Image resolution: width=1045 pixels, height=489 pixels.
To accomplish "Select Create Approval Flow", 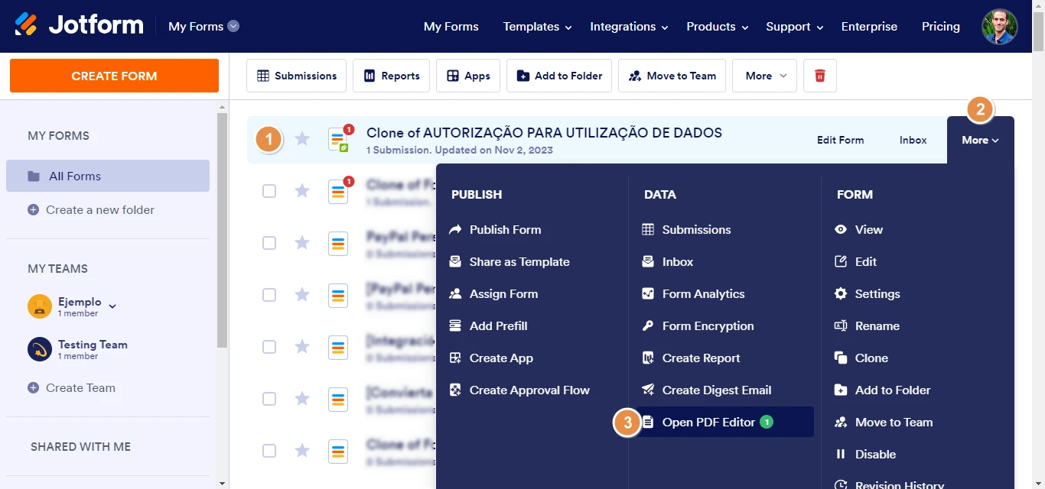I will coord(529,390).
